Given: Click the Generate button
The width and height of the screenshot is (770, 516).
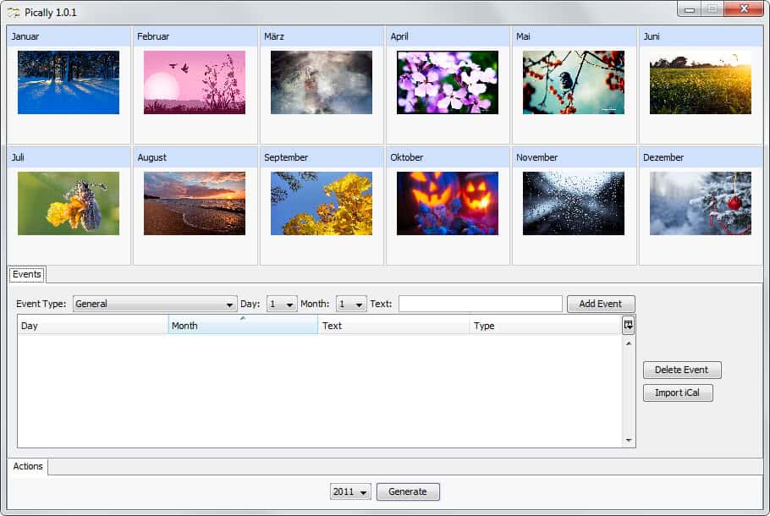Looking at the screenshot, I should 408,491.
